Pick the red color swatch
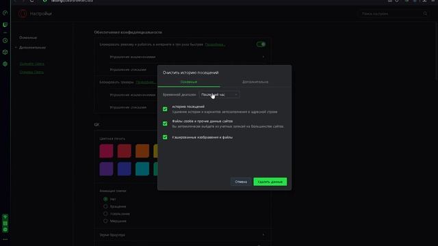 tap(125, 151)
